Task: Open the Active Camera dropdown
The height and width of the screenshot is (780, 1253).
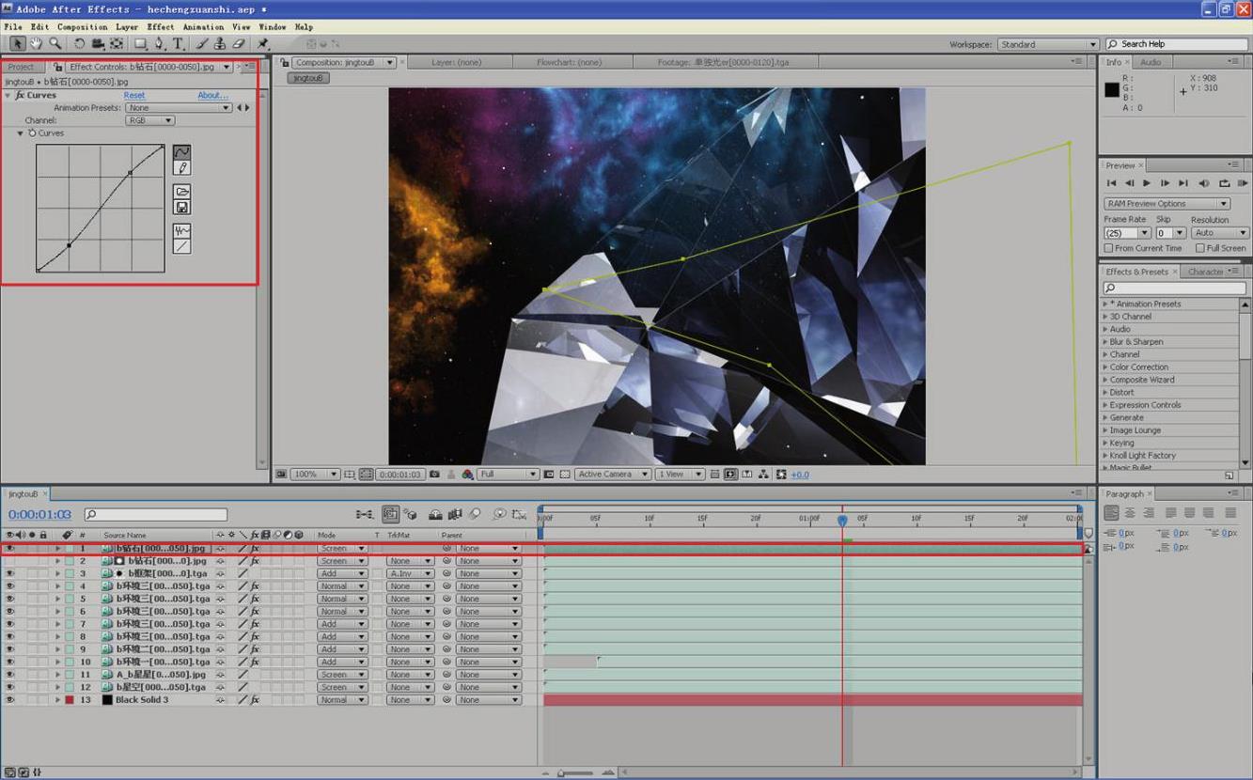Action: (x=613, y=475)
